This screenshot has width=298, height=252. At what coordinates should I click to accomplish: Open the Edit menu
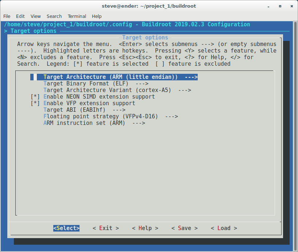pos(20,16)
